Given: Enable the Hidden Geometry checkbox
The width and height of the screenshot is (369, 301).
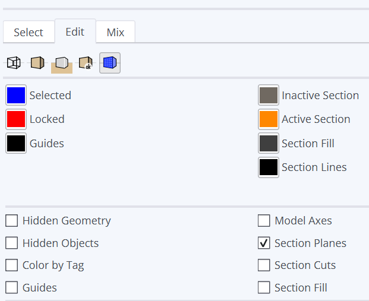Looking at the screenshot, I should 11,221.
